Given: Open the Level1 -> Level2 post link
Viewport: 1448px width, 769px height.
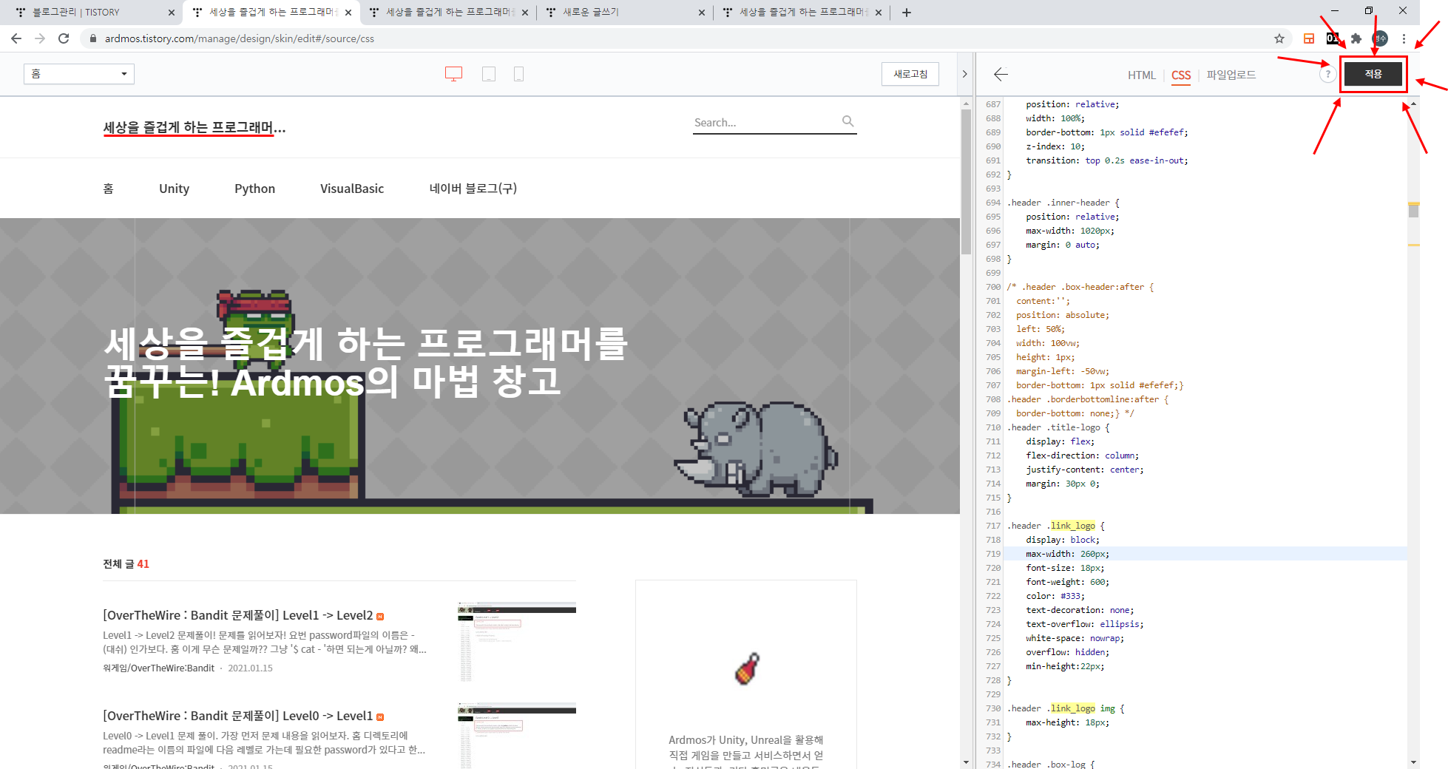Looking at the screenshot, I should click(x=238, y=615).
